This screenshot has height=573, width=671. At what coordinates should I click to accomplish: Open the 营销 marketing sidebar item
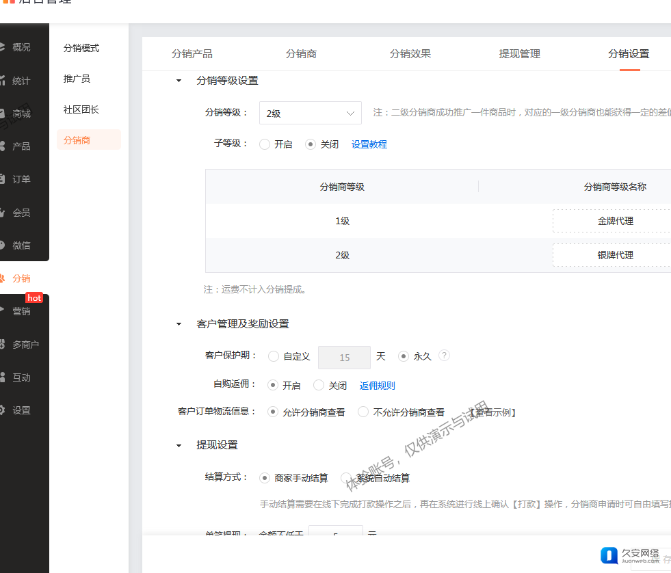click(21, 311)
